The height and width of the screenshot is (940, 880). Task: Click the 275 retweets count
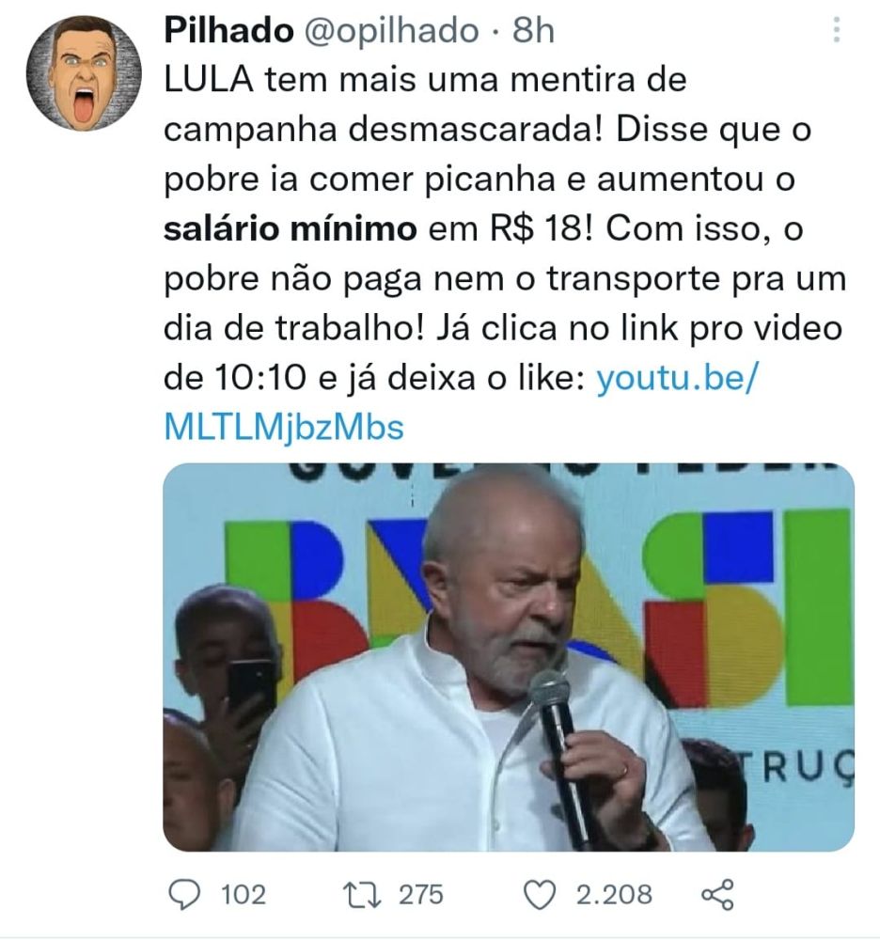[421, 895]
